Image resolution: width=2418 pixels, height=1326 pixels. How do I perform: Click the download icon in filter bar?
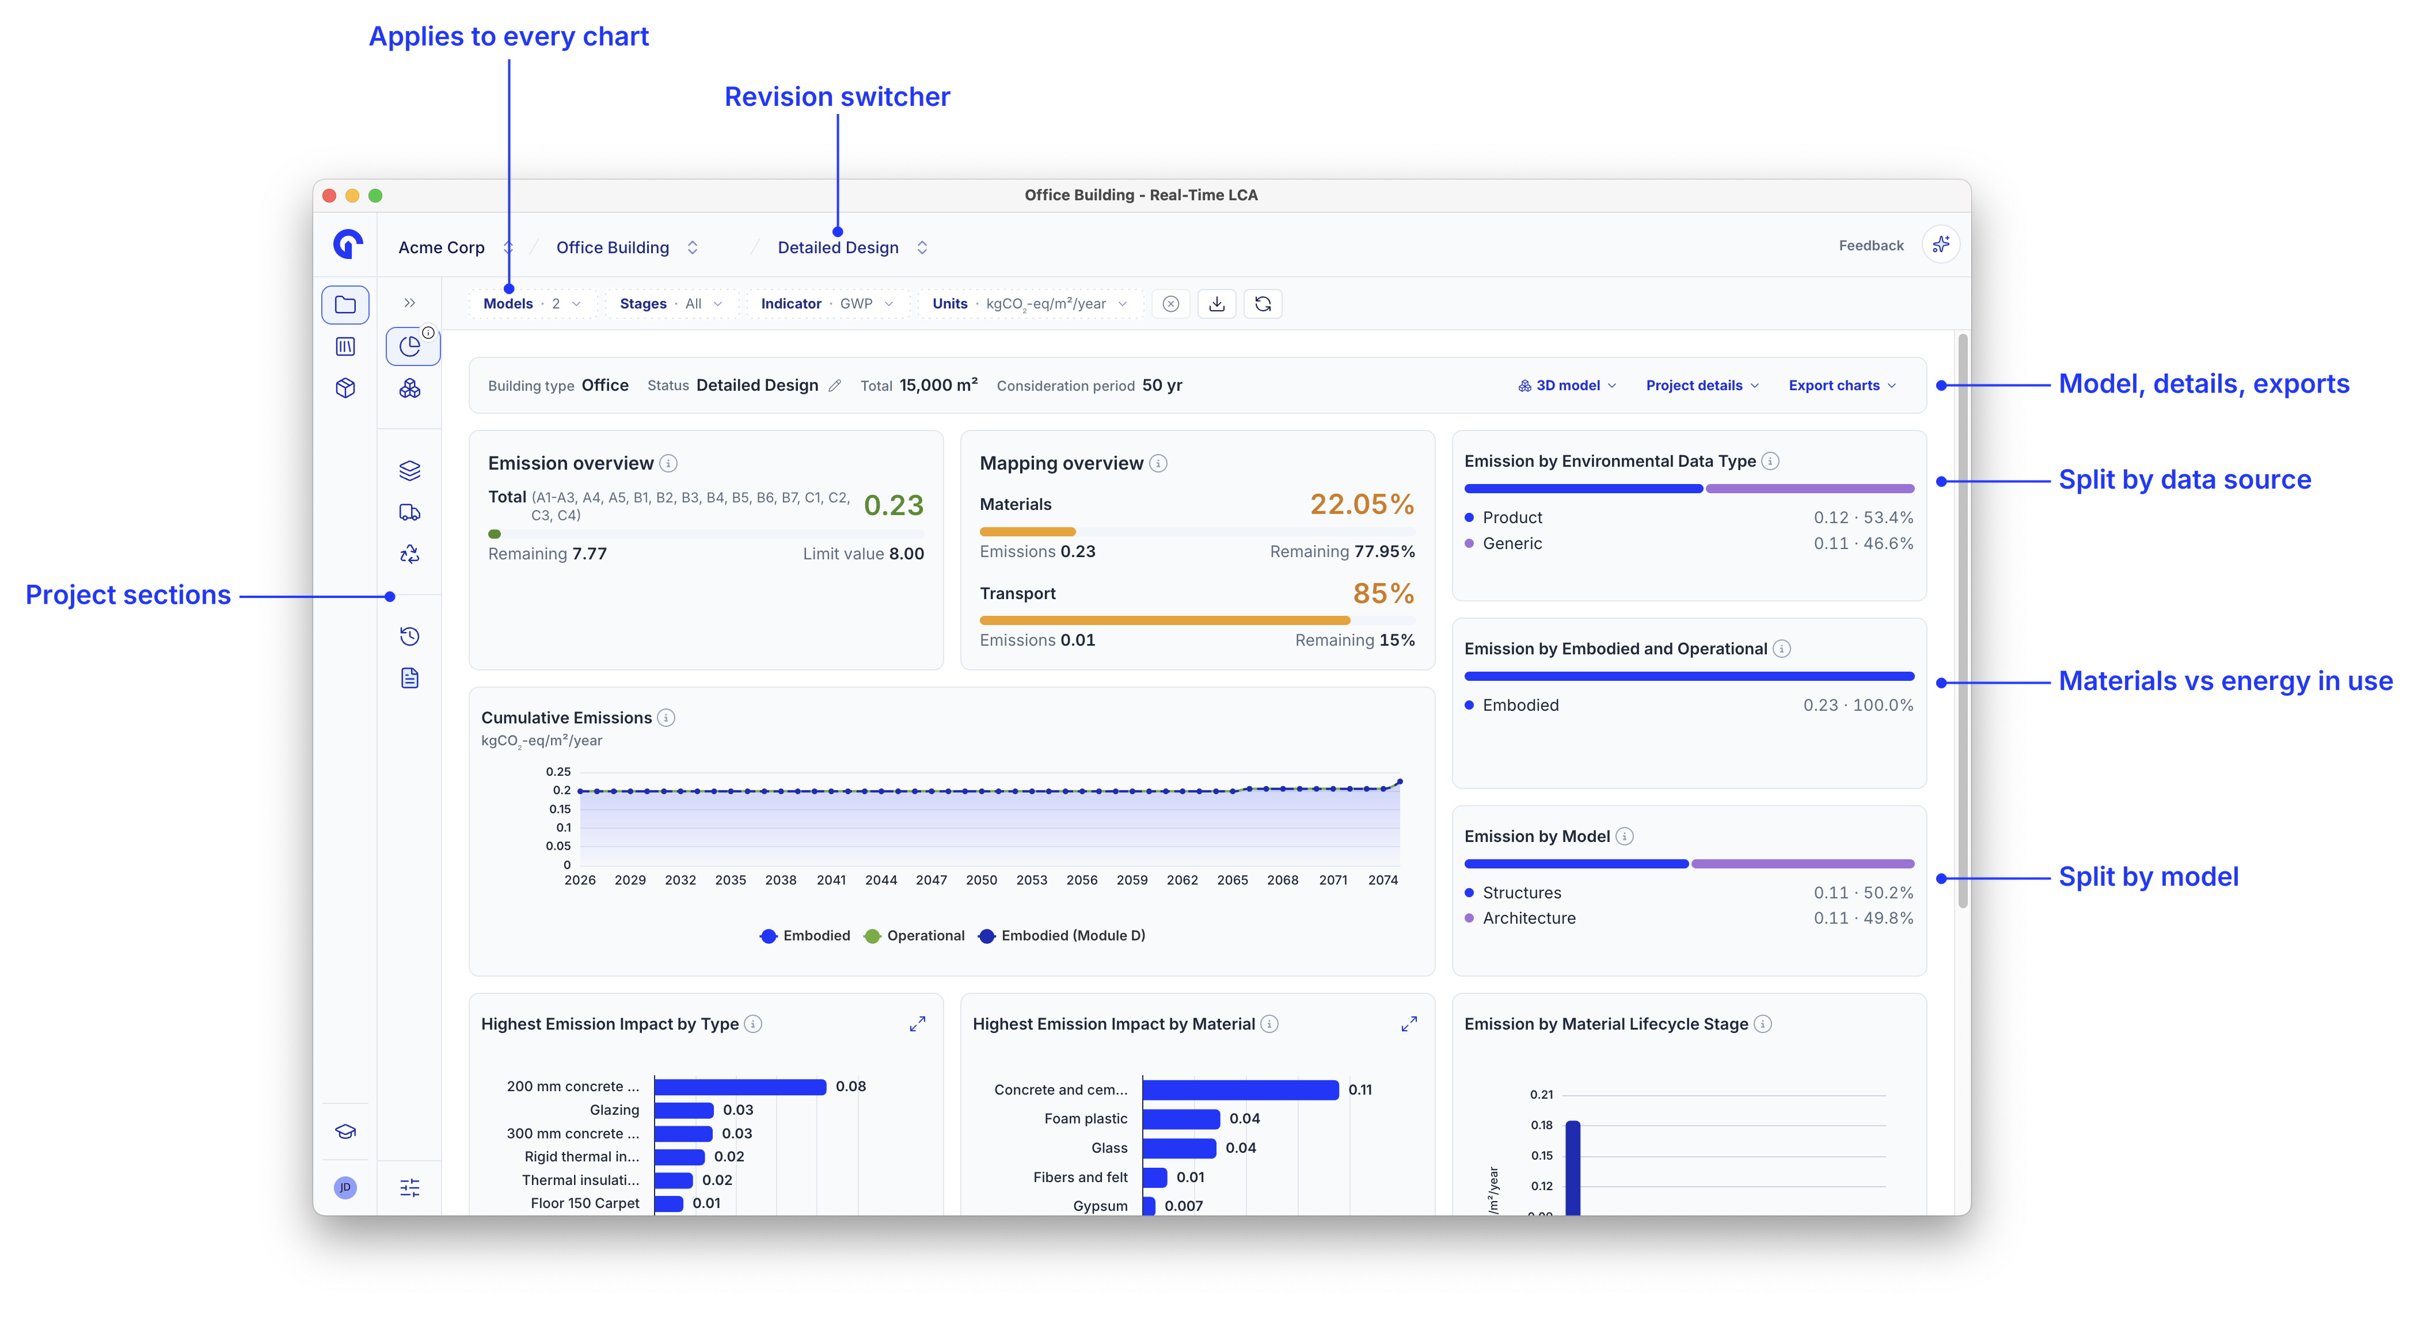point(1216,304)
